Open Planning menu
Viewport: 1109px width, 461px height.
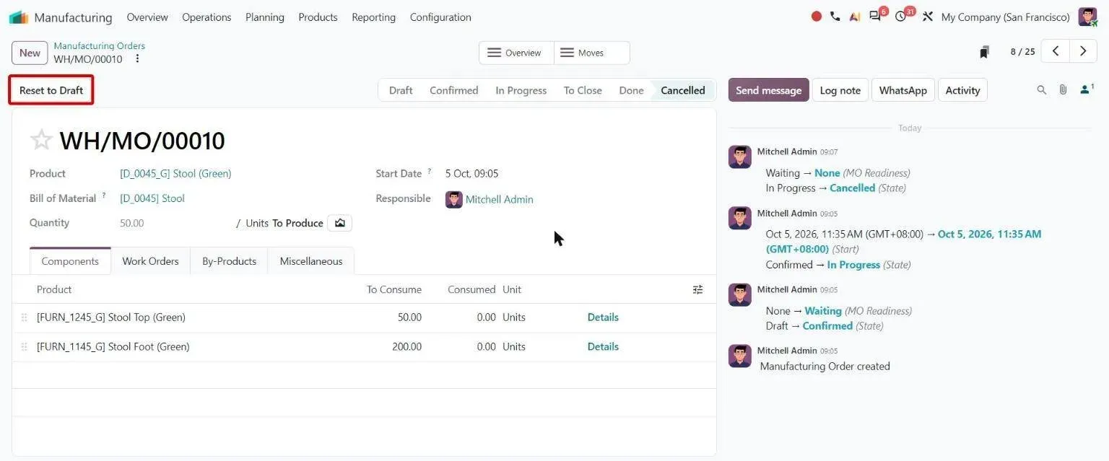265,17
